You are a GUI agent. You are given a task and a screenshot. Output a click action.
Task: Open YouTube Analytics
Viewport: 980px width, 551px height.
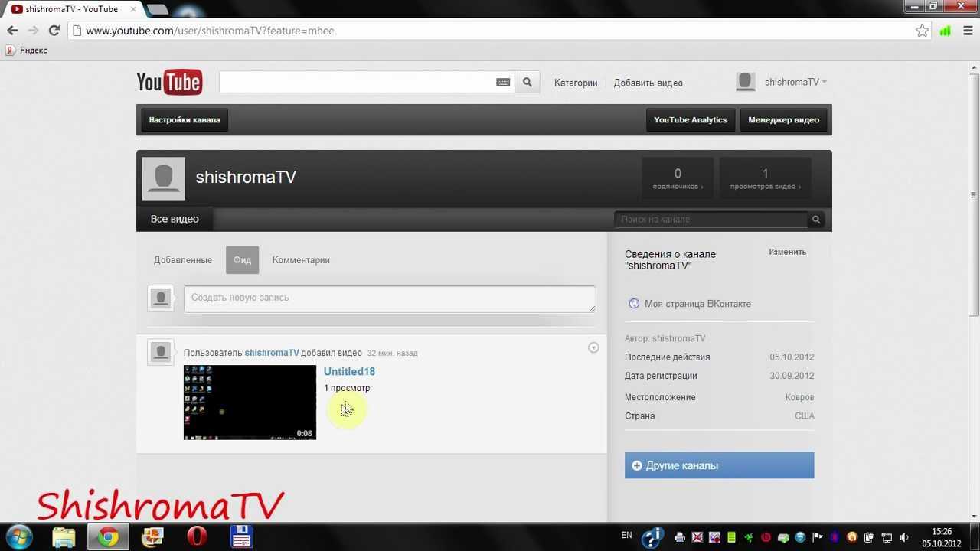tap(691, 120)
